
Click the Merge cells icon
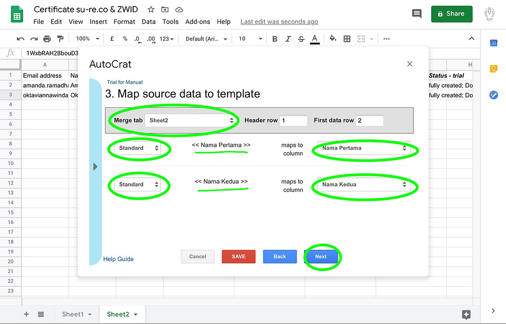click(361, 39)
